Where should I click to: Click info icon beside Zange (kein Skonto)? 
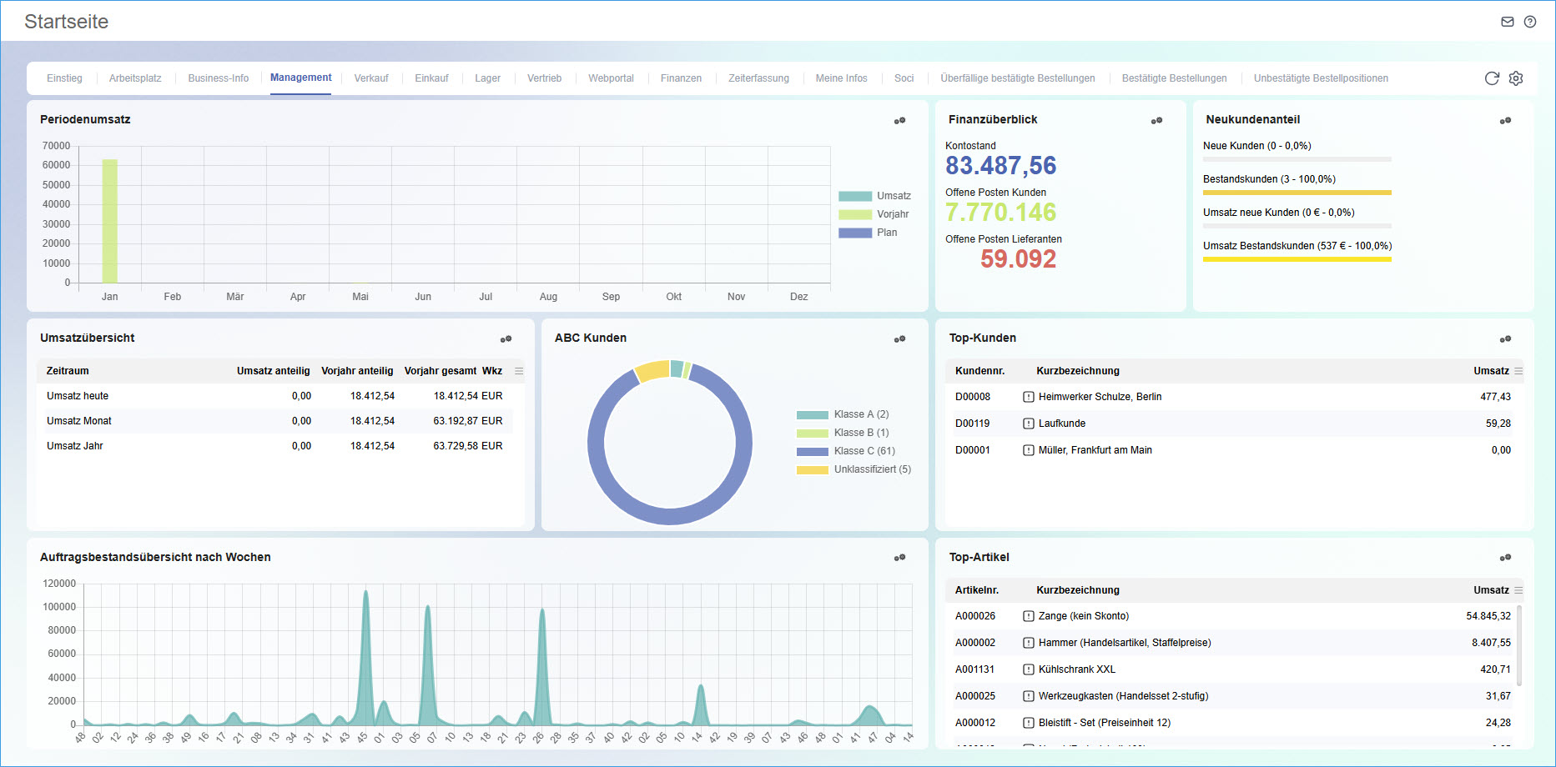coord(1028,616)
